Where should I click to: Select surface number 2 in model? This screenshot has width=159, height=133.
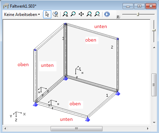[112, 47]
